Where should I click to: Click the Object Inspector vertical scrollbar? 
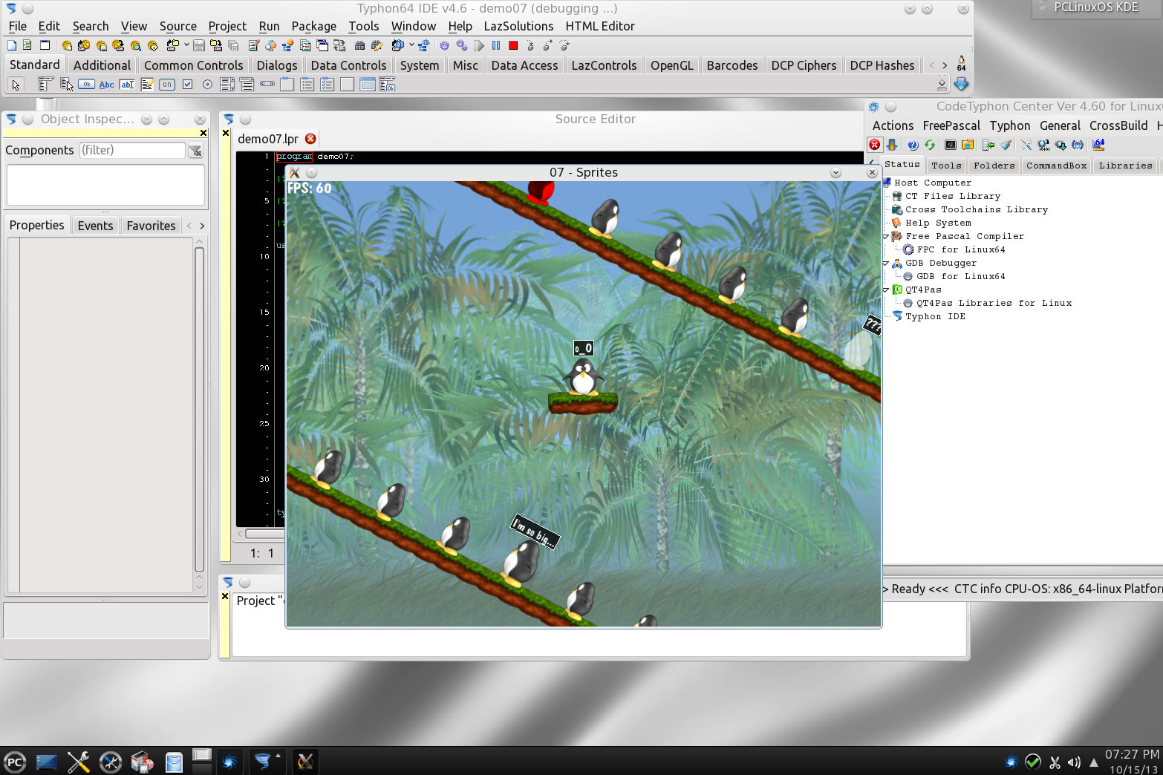click(x=199, y=414)
